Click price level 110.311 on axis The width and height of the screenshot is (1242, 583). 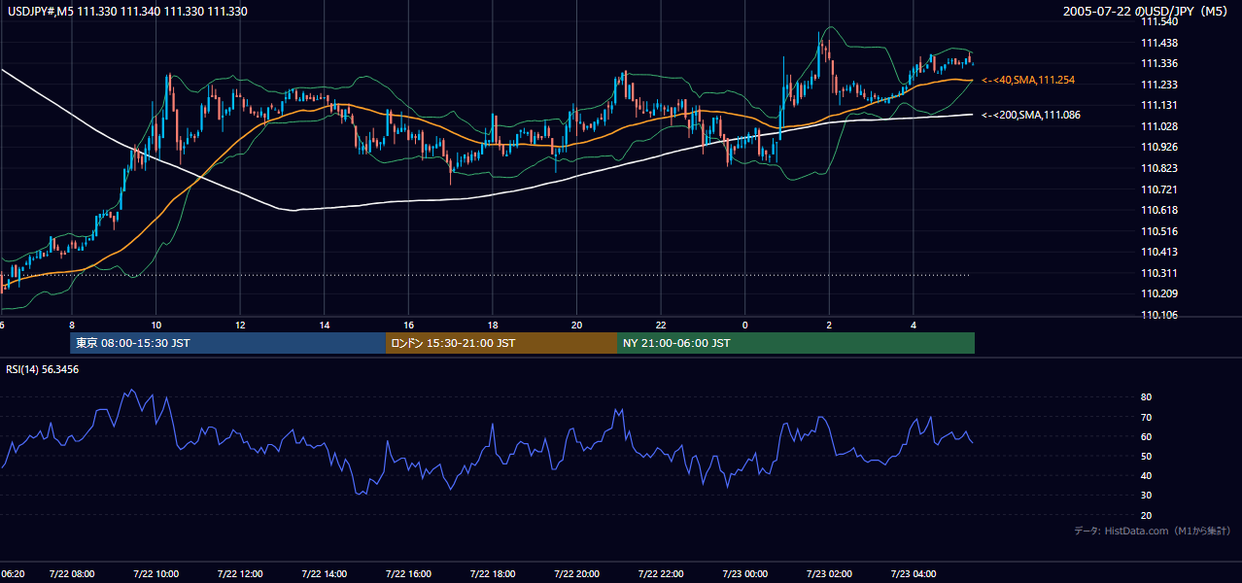click(x=1159, y=273)
